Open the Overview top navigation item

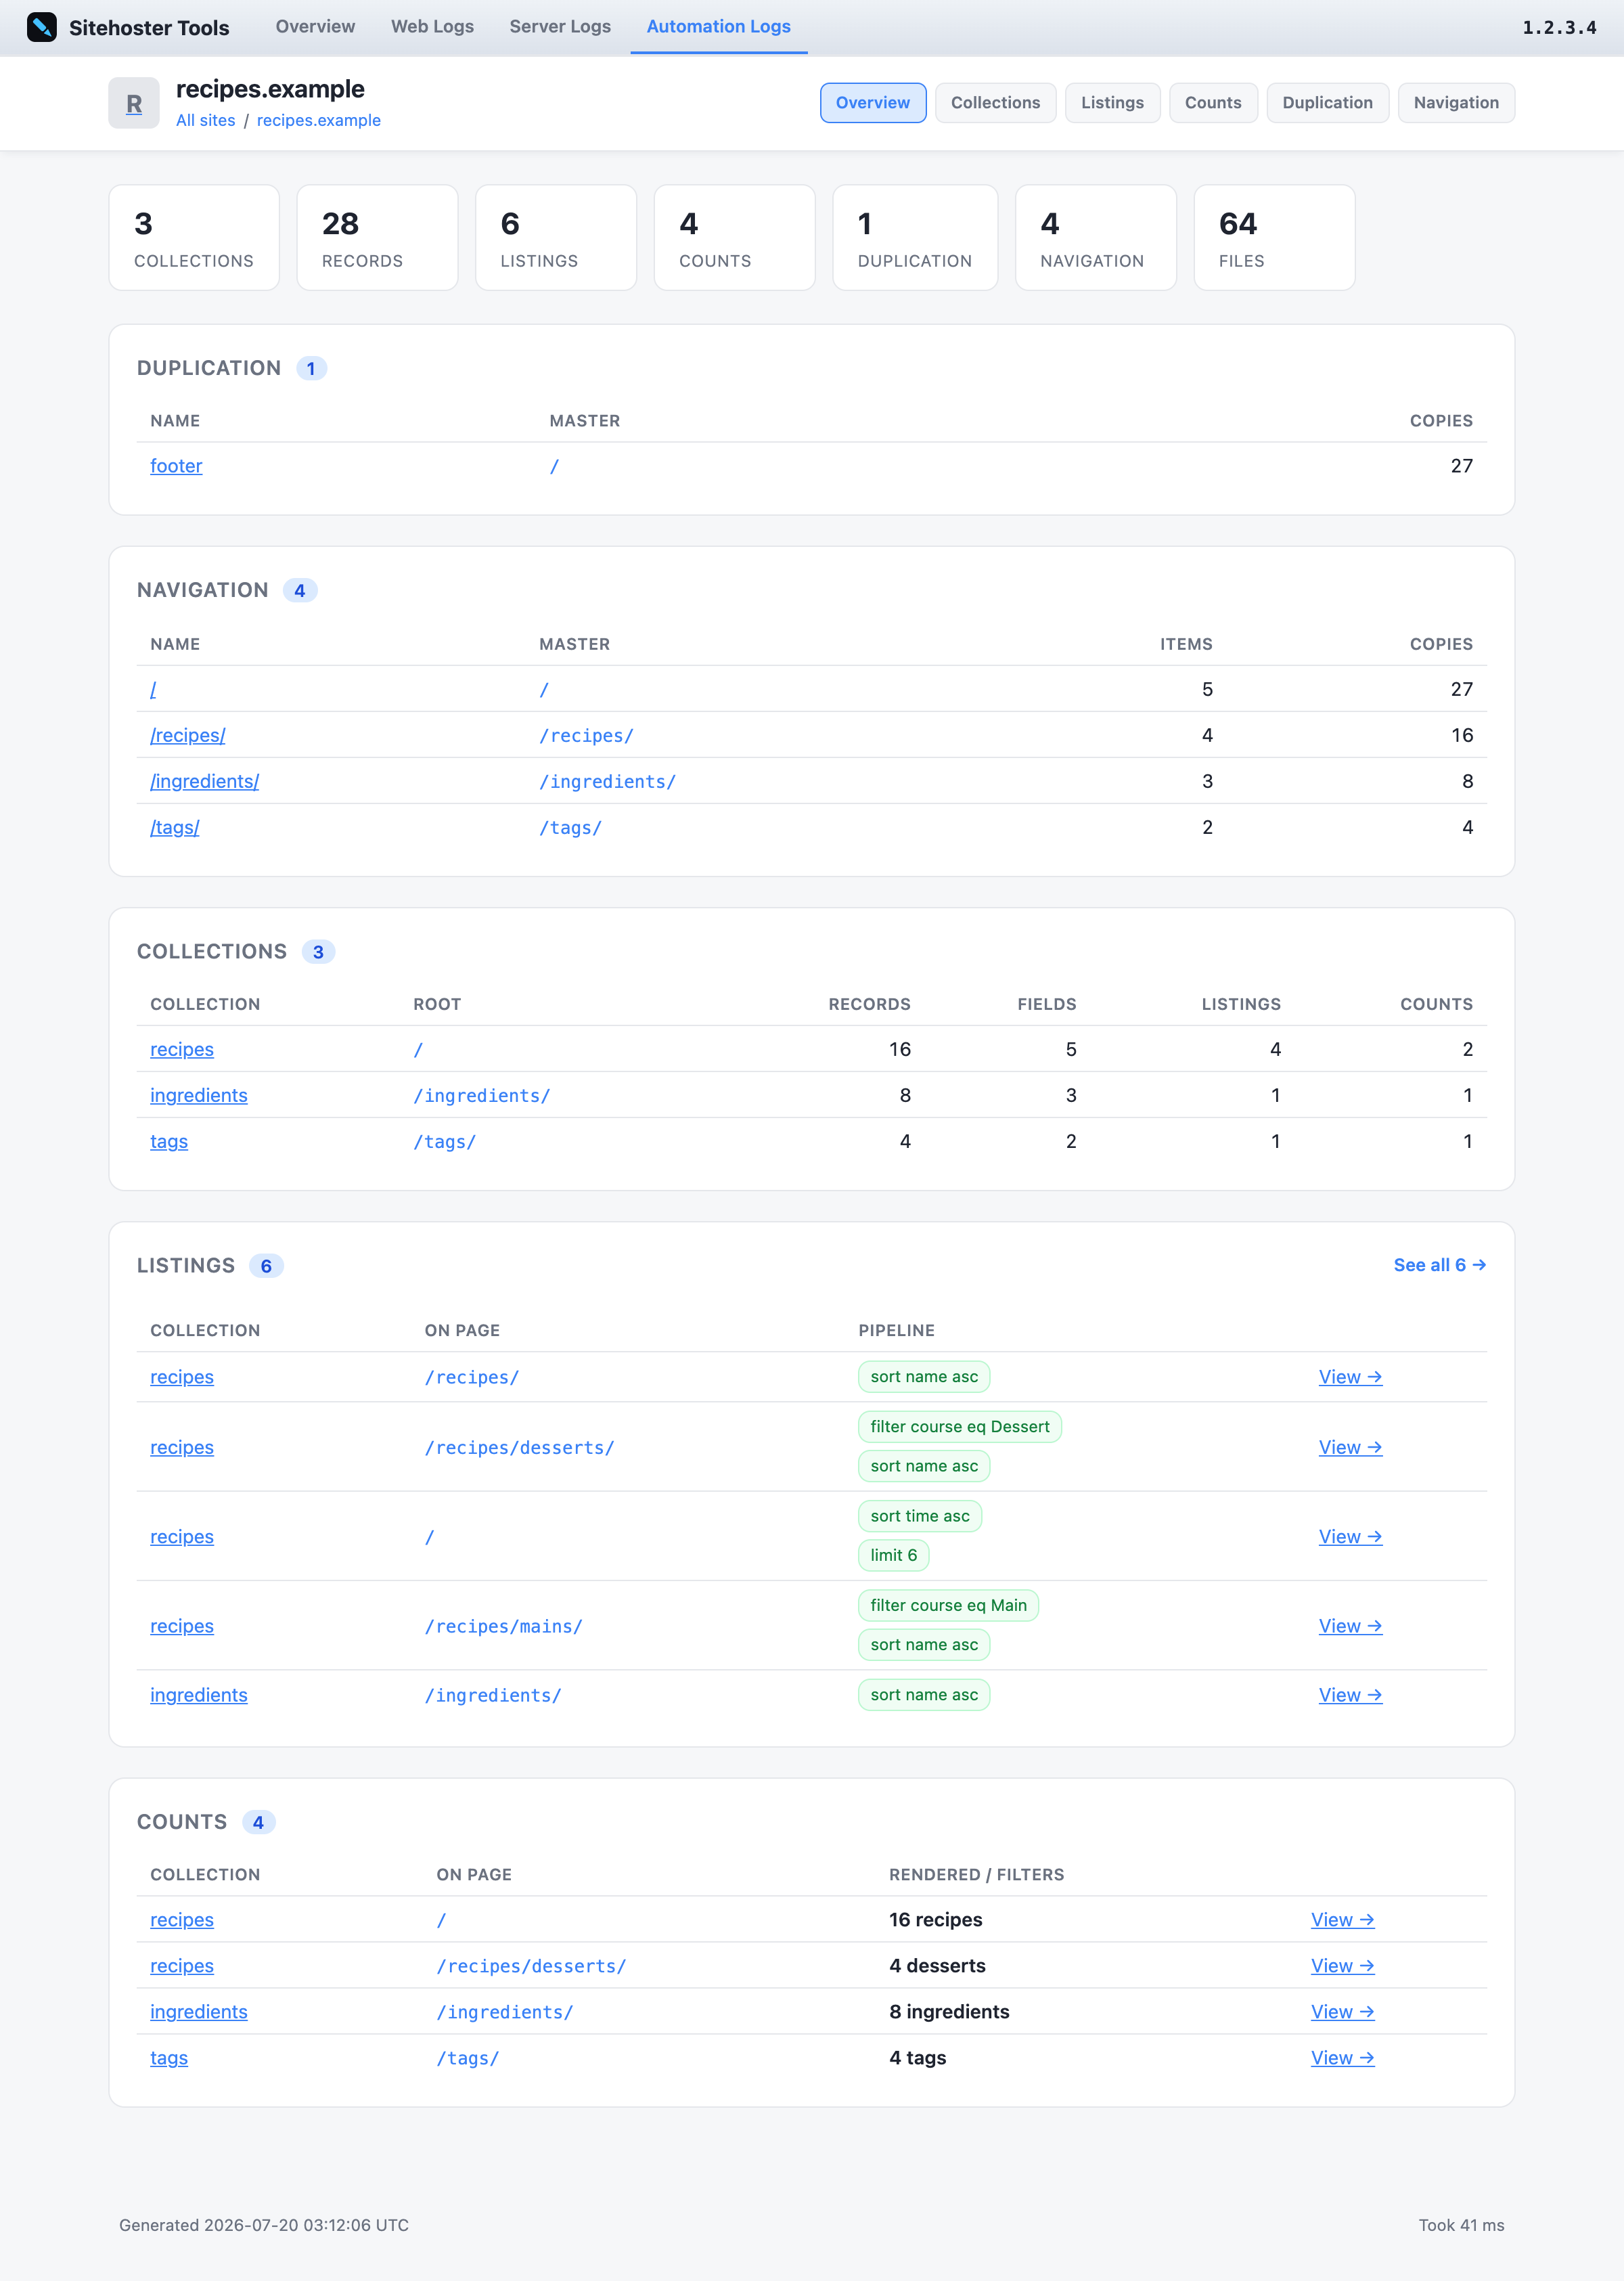tap(315, 26)
